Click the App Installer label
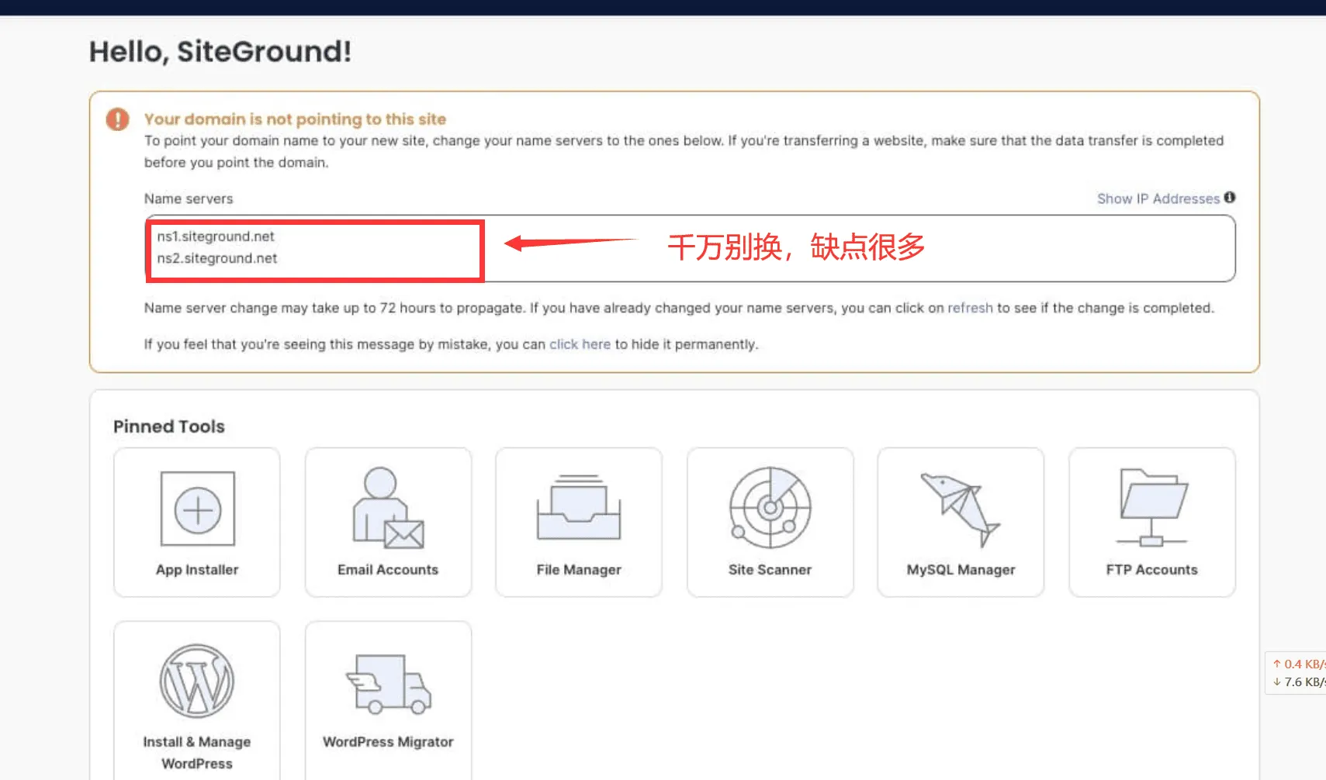 [x=197, y=570]
